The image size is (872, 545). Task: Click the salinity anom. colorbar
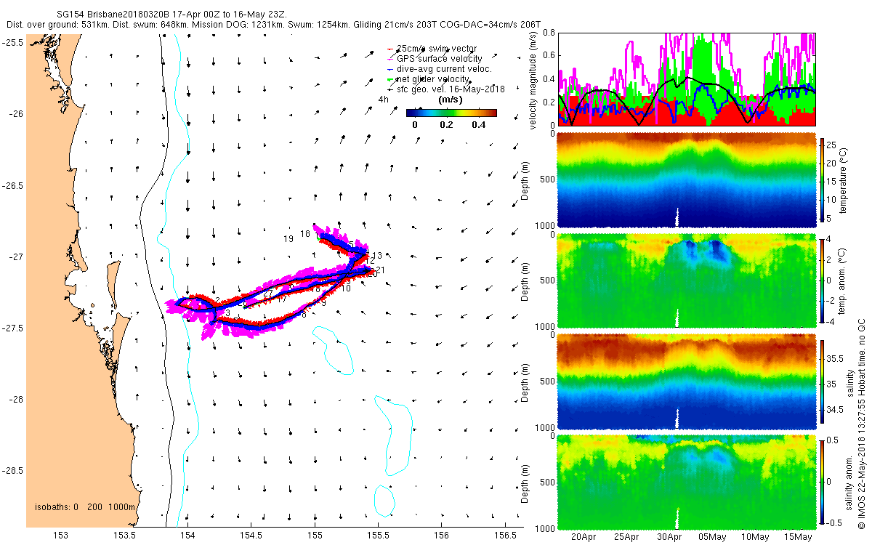click(x=823, y=482)
